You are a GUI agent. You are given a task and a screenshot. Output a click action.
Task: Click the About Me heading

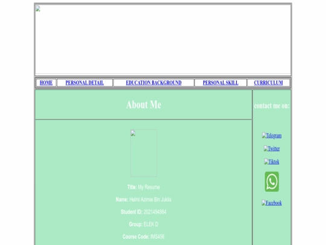[x=144, y=105]
